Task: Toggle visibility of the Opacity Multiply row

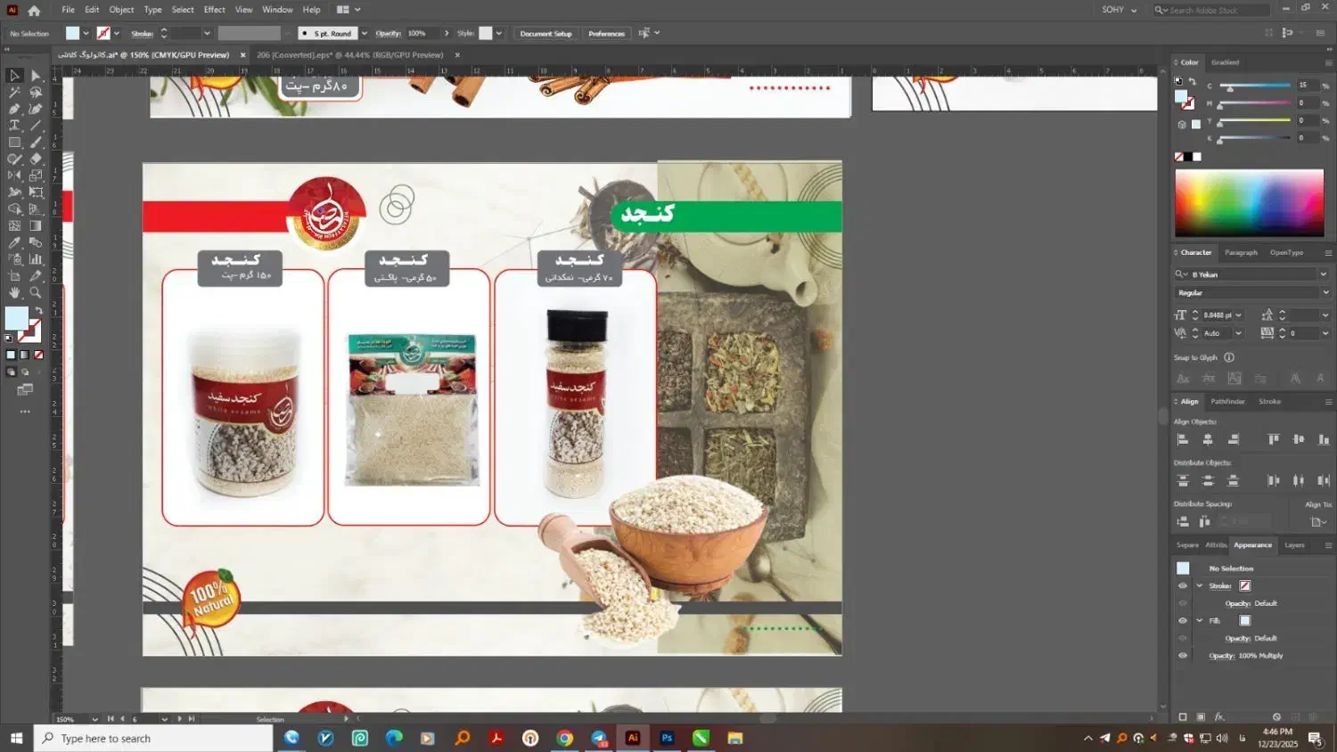Action: [x=1183, y=656]
